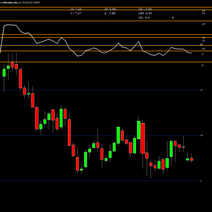Click the last red candlestick on the chart
Image resolution: width=212 pixels, height=212 pixels.
pyautogui.click(x=192, y=159)
